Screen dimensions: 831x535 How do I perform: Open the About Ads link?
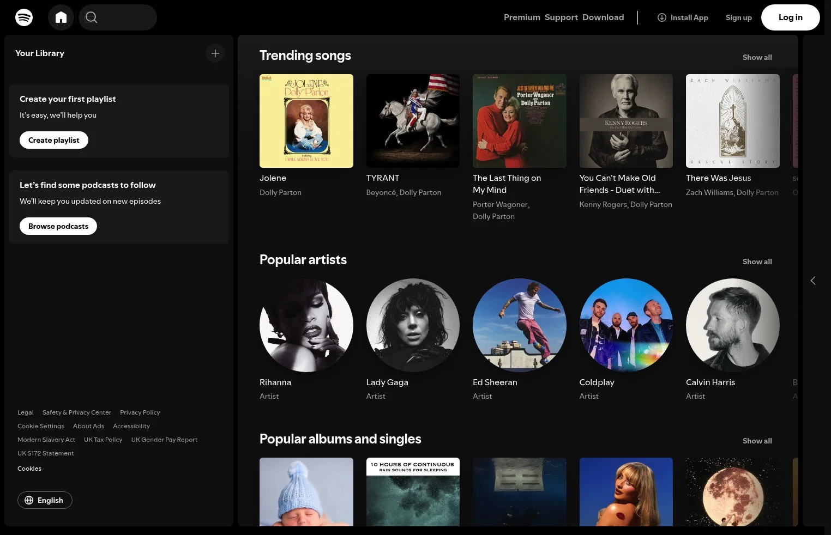pyautogui.click(x=88, y=426)
